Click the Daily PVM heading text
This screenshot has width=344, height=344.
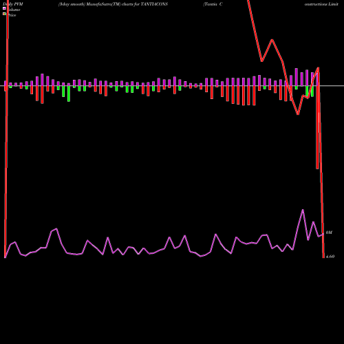pos(13,4)
